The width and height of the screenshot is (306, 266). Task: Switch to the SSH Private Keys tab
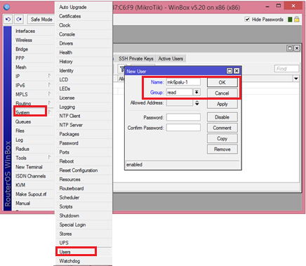[136, 58]
